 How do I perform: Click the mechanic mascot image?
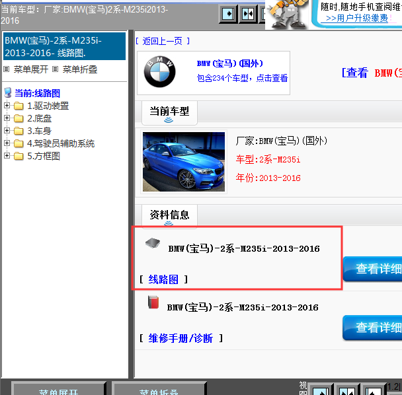pyautogui.click(x=287, y=14)
